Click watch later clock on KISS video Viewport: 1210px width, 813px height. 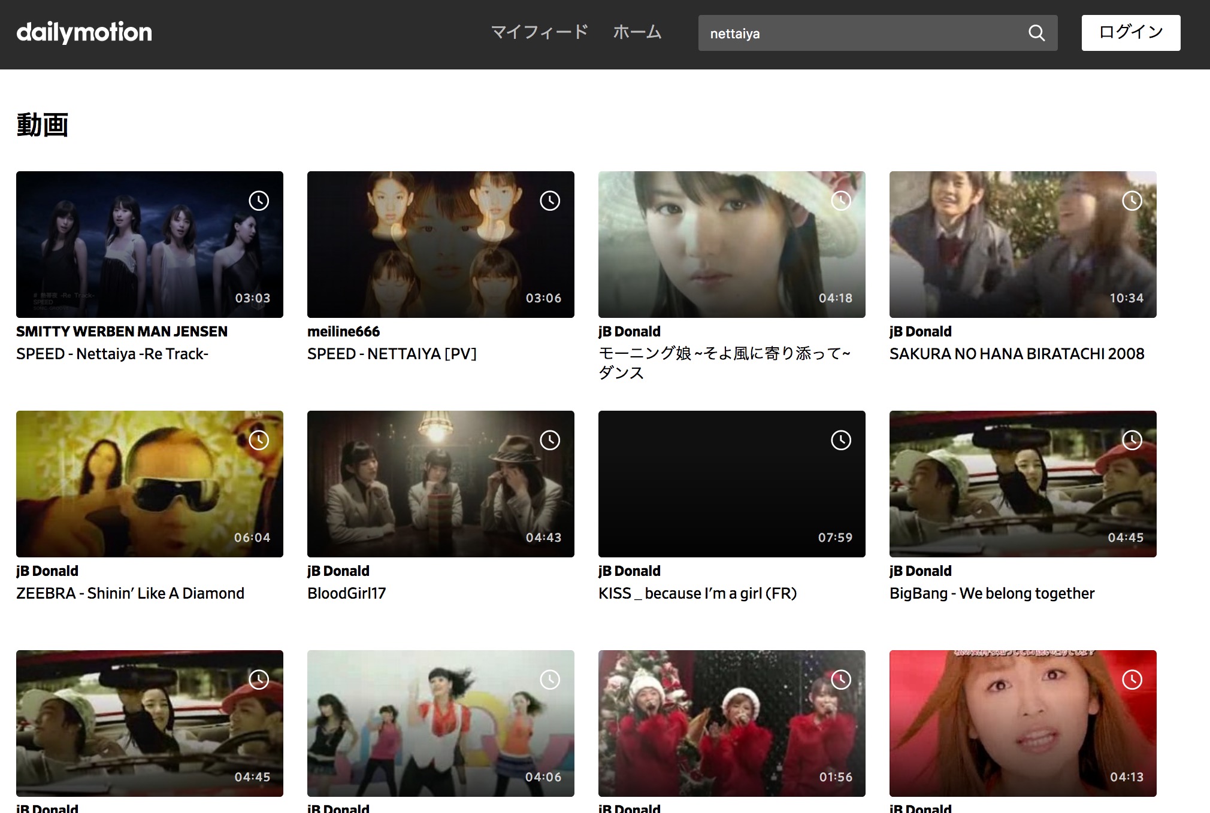pyautogui.click(x=841, y=440)
